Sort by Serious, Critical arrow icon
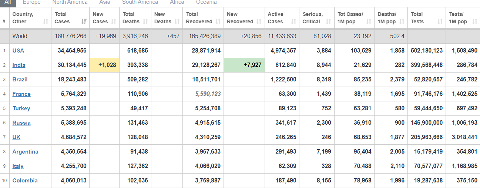480x188 pixels. click(328, 21)
